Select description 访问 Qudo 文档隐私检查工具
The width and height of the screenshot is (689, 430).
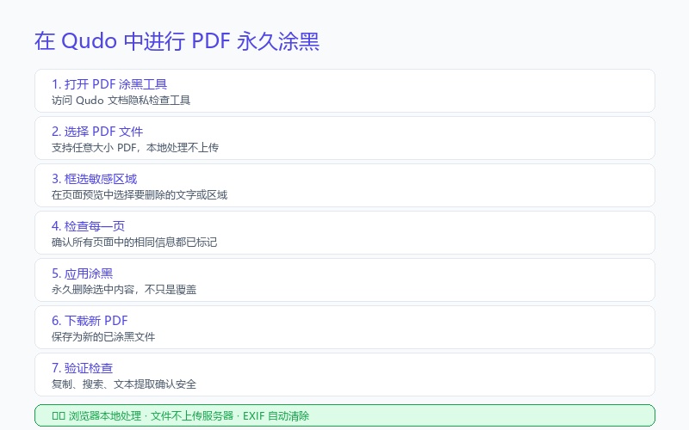click(x=121, y=101)
